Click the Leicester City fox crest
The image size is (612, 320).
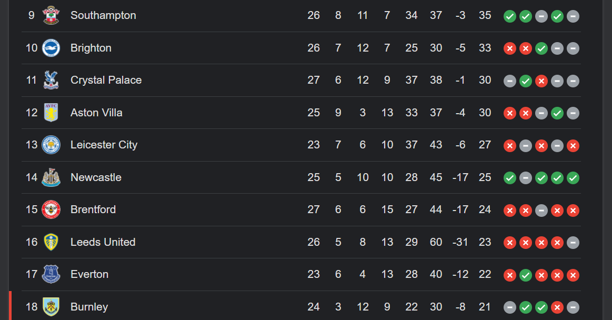tap(51, 145)
